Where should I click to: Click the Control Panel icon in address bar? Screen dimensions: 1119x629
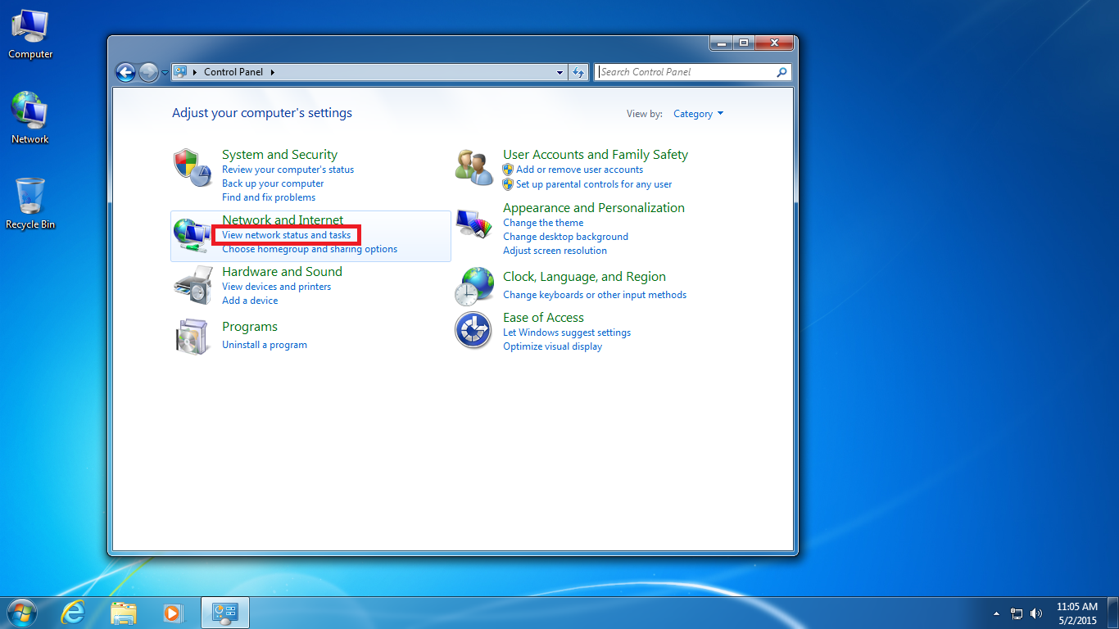180,72
